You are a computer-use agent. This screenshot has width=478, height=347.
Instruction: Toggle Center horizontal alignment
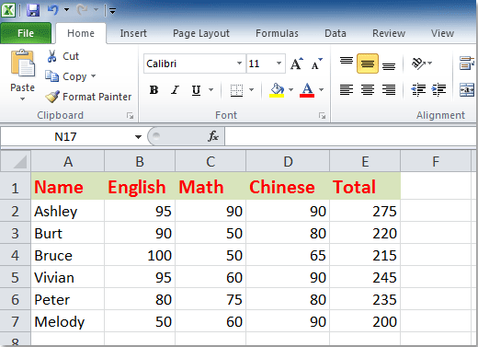368,90
